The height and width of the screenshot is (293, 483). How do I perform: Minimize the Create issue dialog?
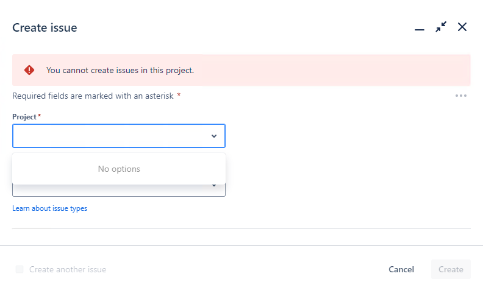(x=419, y=29)
